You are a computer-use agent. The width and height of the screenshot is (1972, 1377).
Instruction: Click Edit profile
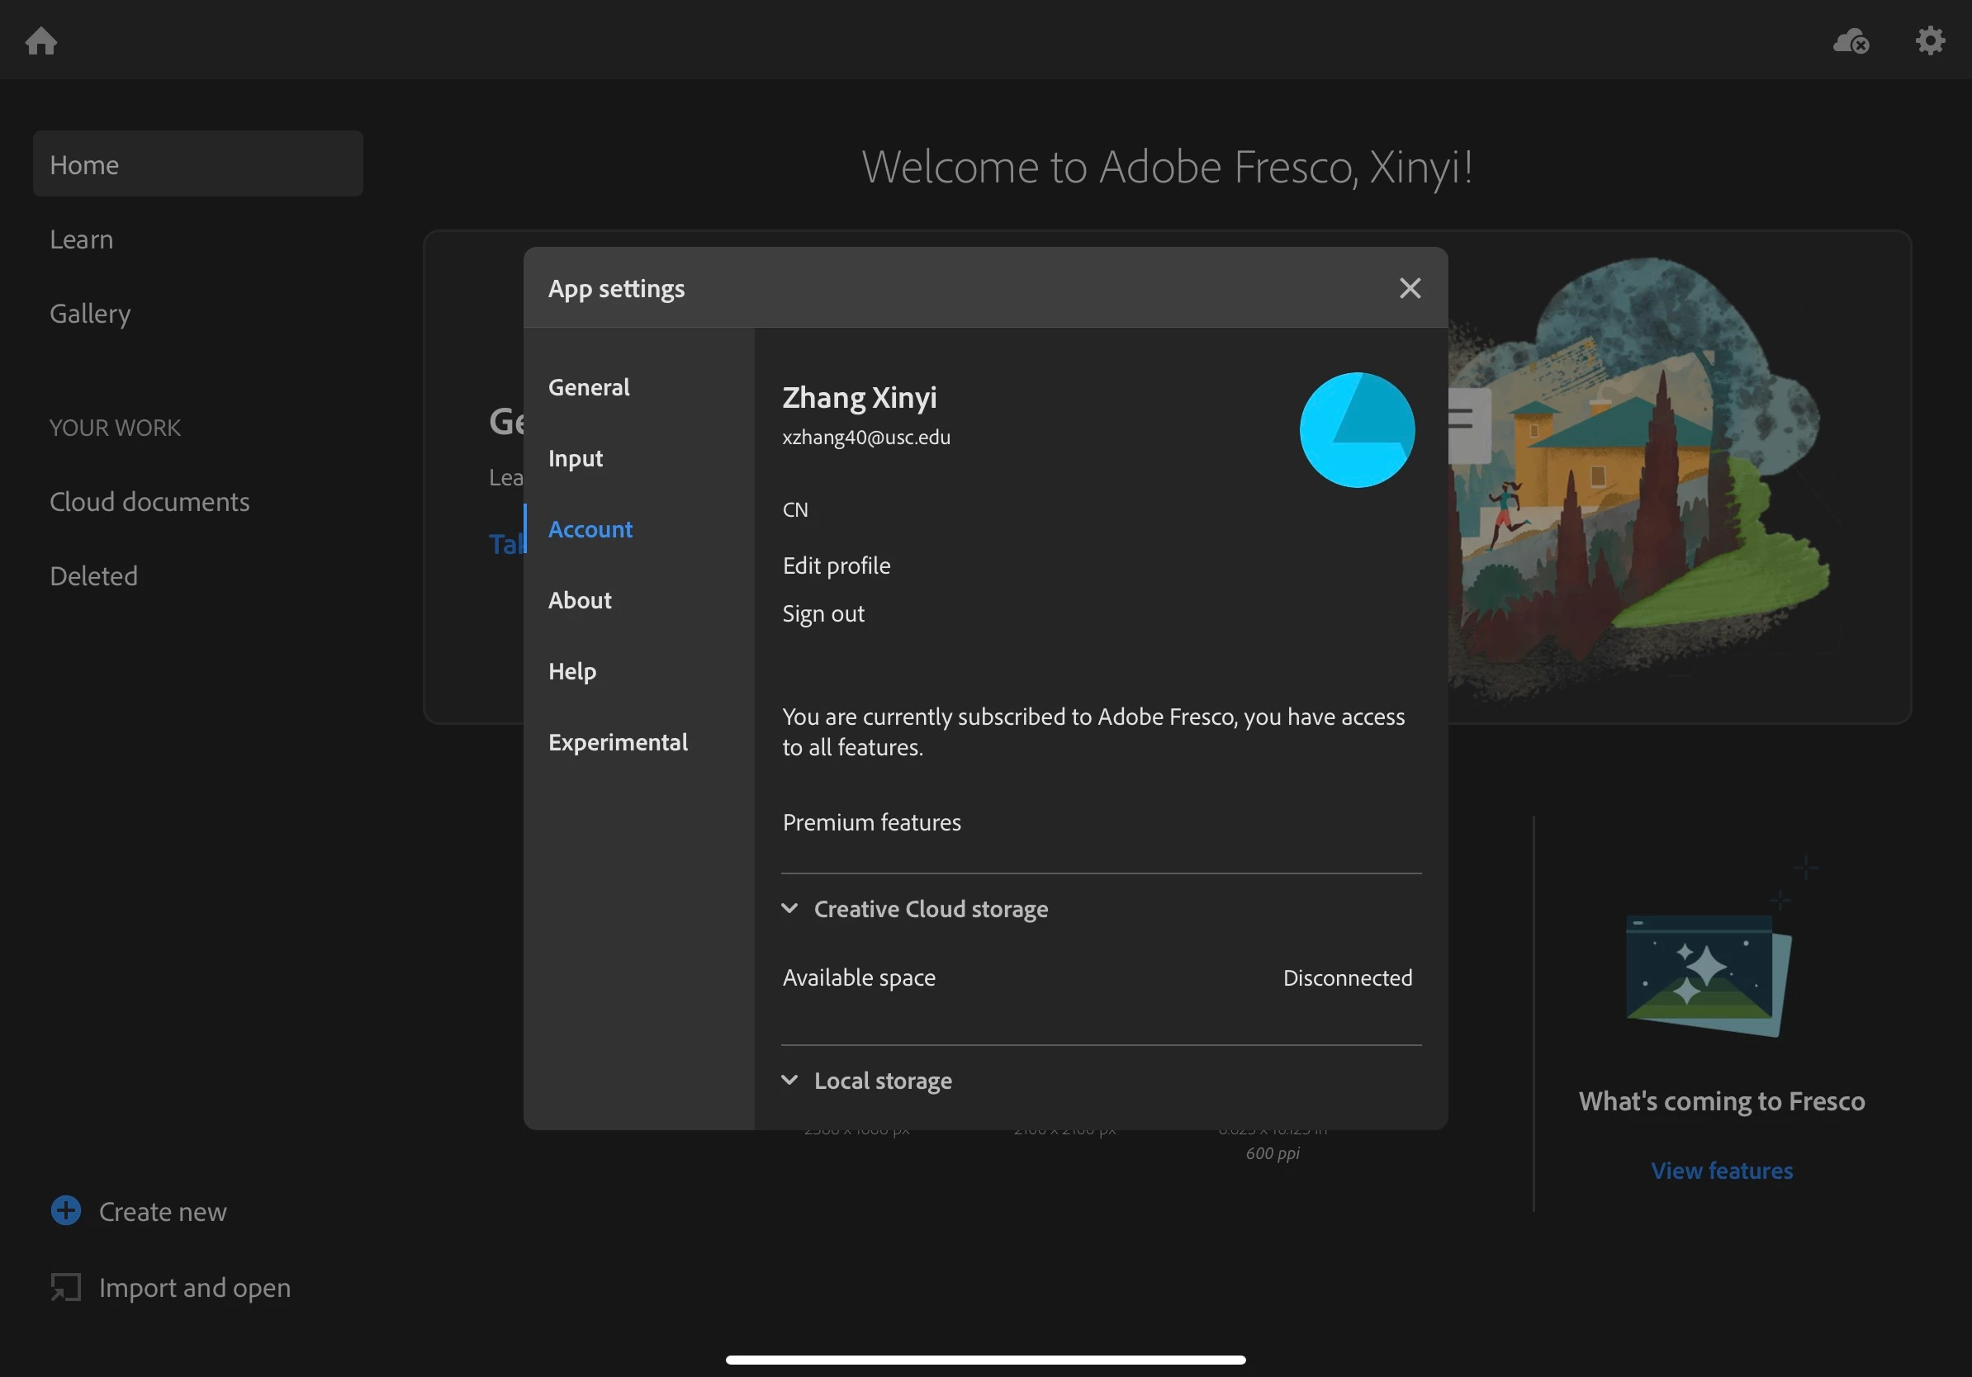tap(836, 565)
